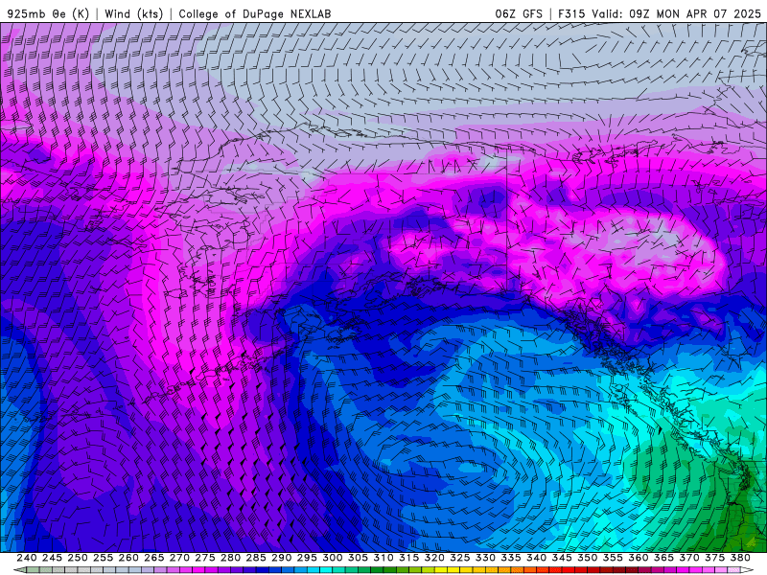This screenshot has height=575, width=767.
Task: Click the 270 color scale value
Action: (x=179, y=558)
